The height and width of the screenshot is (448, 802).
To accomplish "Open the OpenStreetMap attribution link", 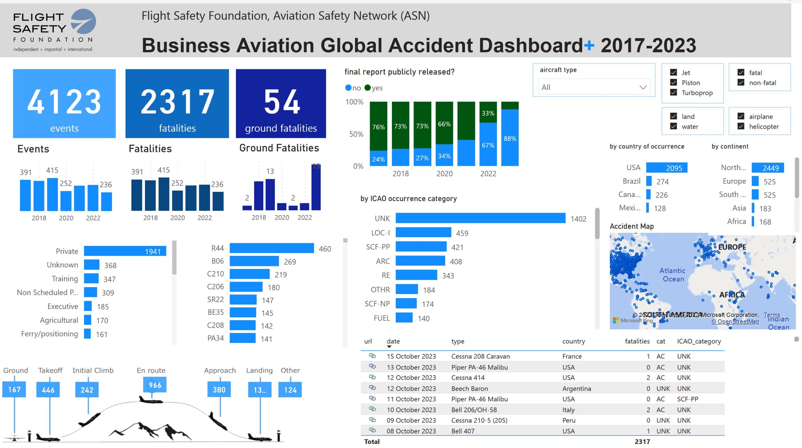I will pyautogui.click(x=737, y=322).
